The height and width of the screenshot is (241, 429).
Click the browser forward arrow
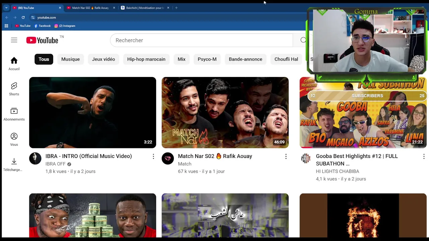pos(15,17)
